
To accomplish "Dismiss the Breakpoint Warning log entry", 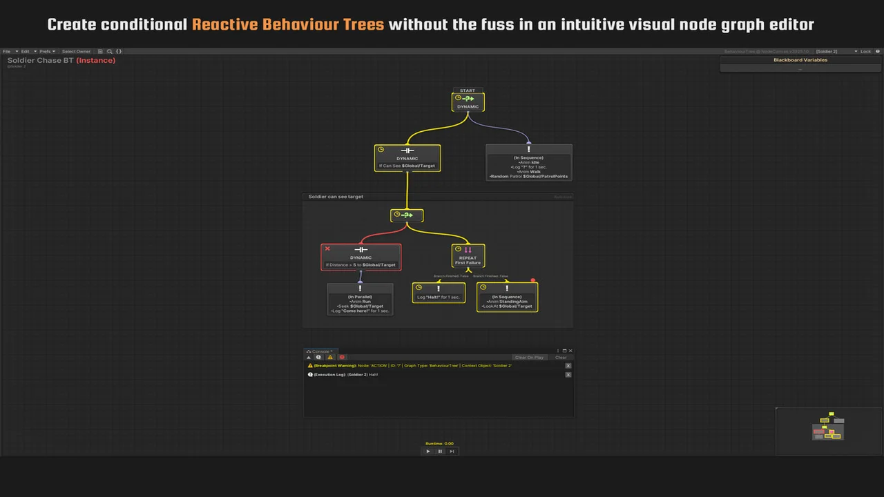I will coord(568,366).
